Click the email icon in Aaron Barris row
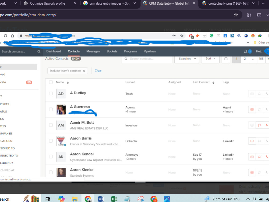This screenshot has width=269, height=202. pos(252,141)
